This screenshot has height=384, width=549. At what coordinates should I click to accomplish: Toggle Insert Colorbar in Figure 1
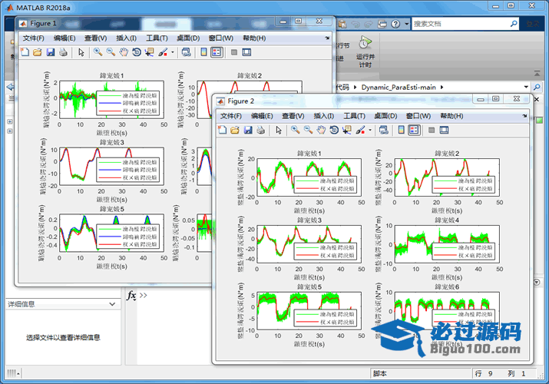[203, 52]
